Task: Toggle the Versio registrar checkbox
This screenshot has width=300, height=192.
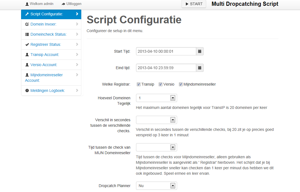Action: click(161, 84)
